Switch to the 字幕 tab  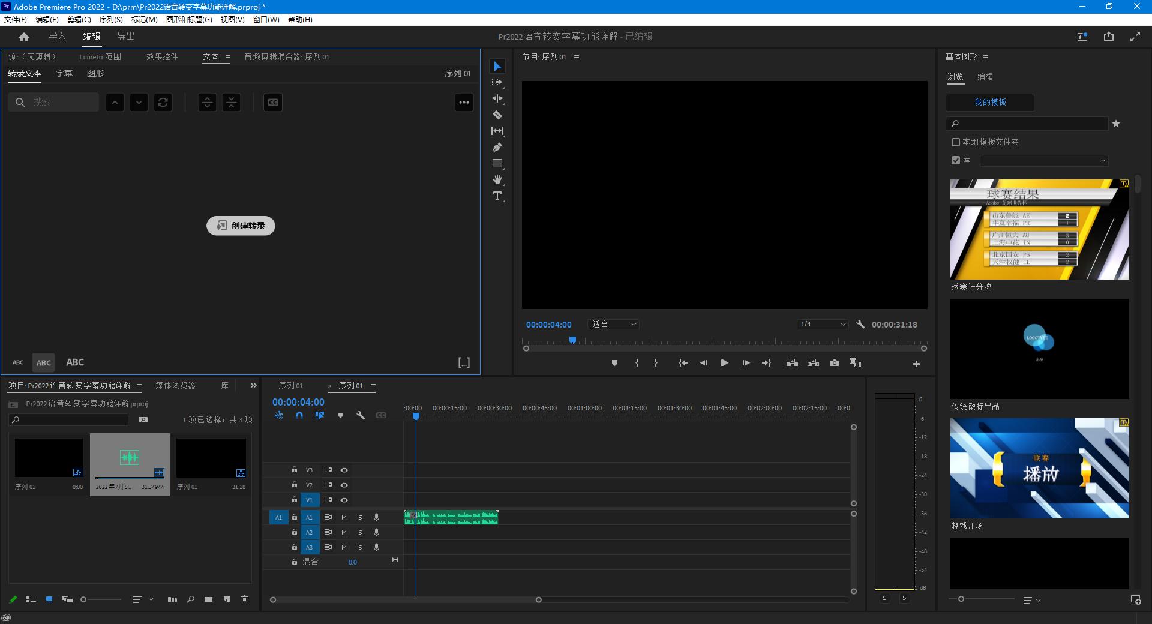(x=64, y=73)
